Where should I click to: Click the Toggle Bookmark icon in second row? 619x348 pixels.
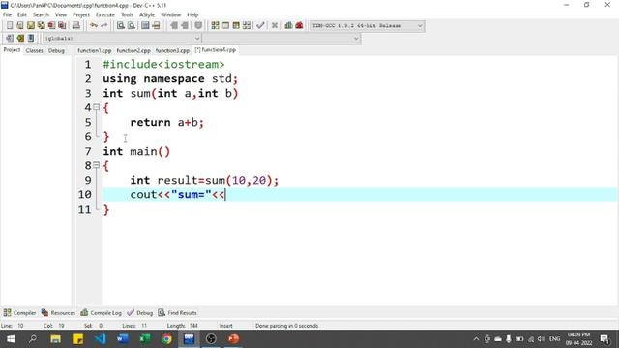pos(20,39)
